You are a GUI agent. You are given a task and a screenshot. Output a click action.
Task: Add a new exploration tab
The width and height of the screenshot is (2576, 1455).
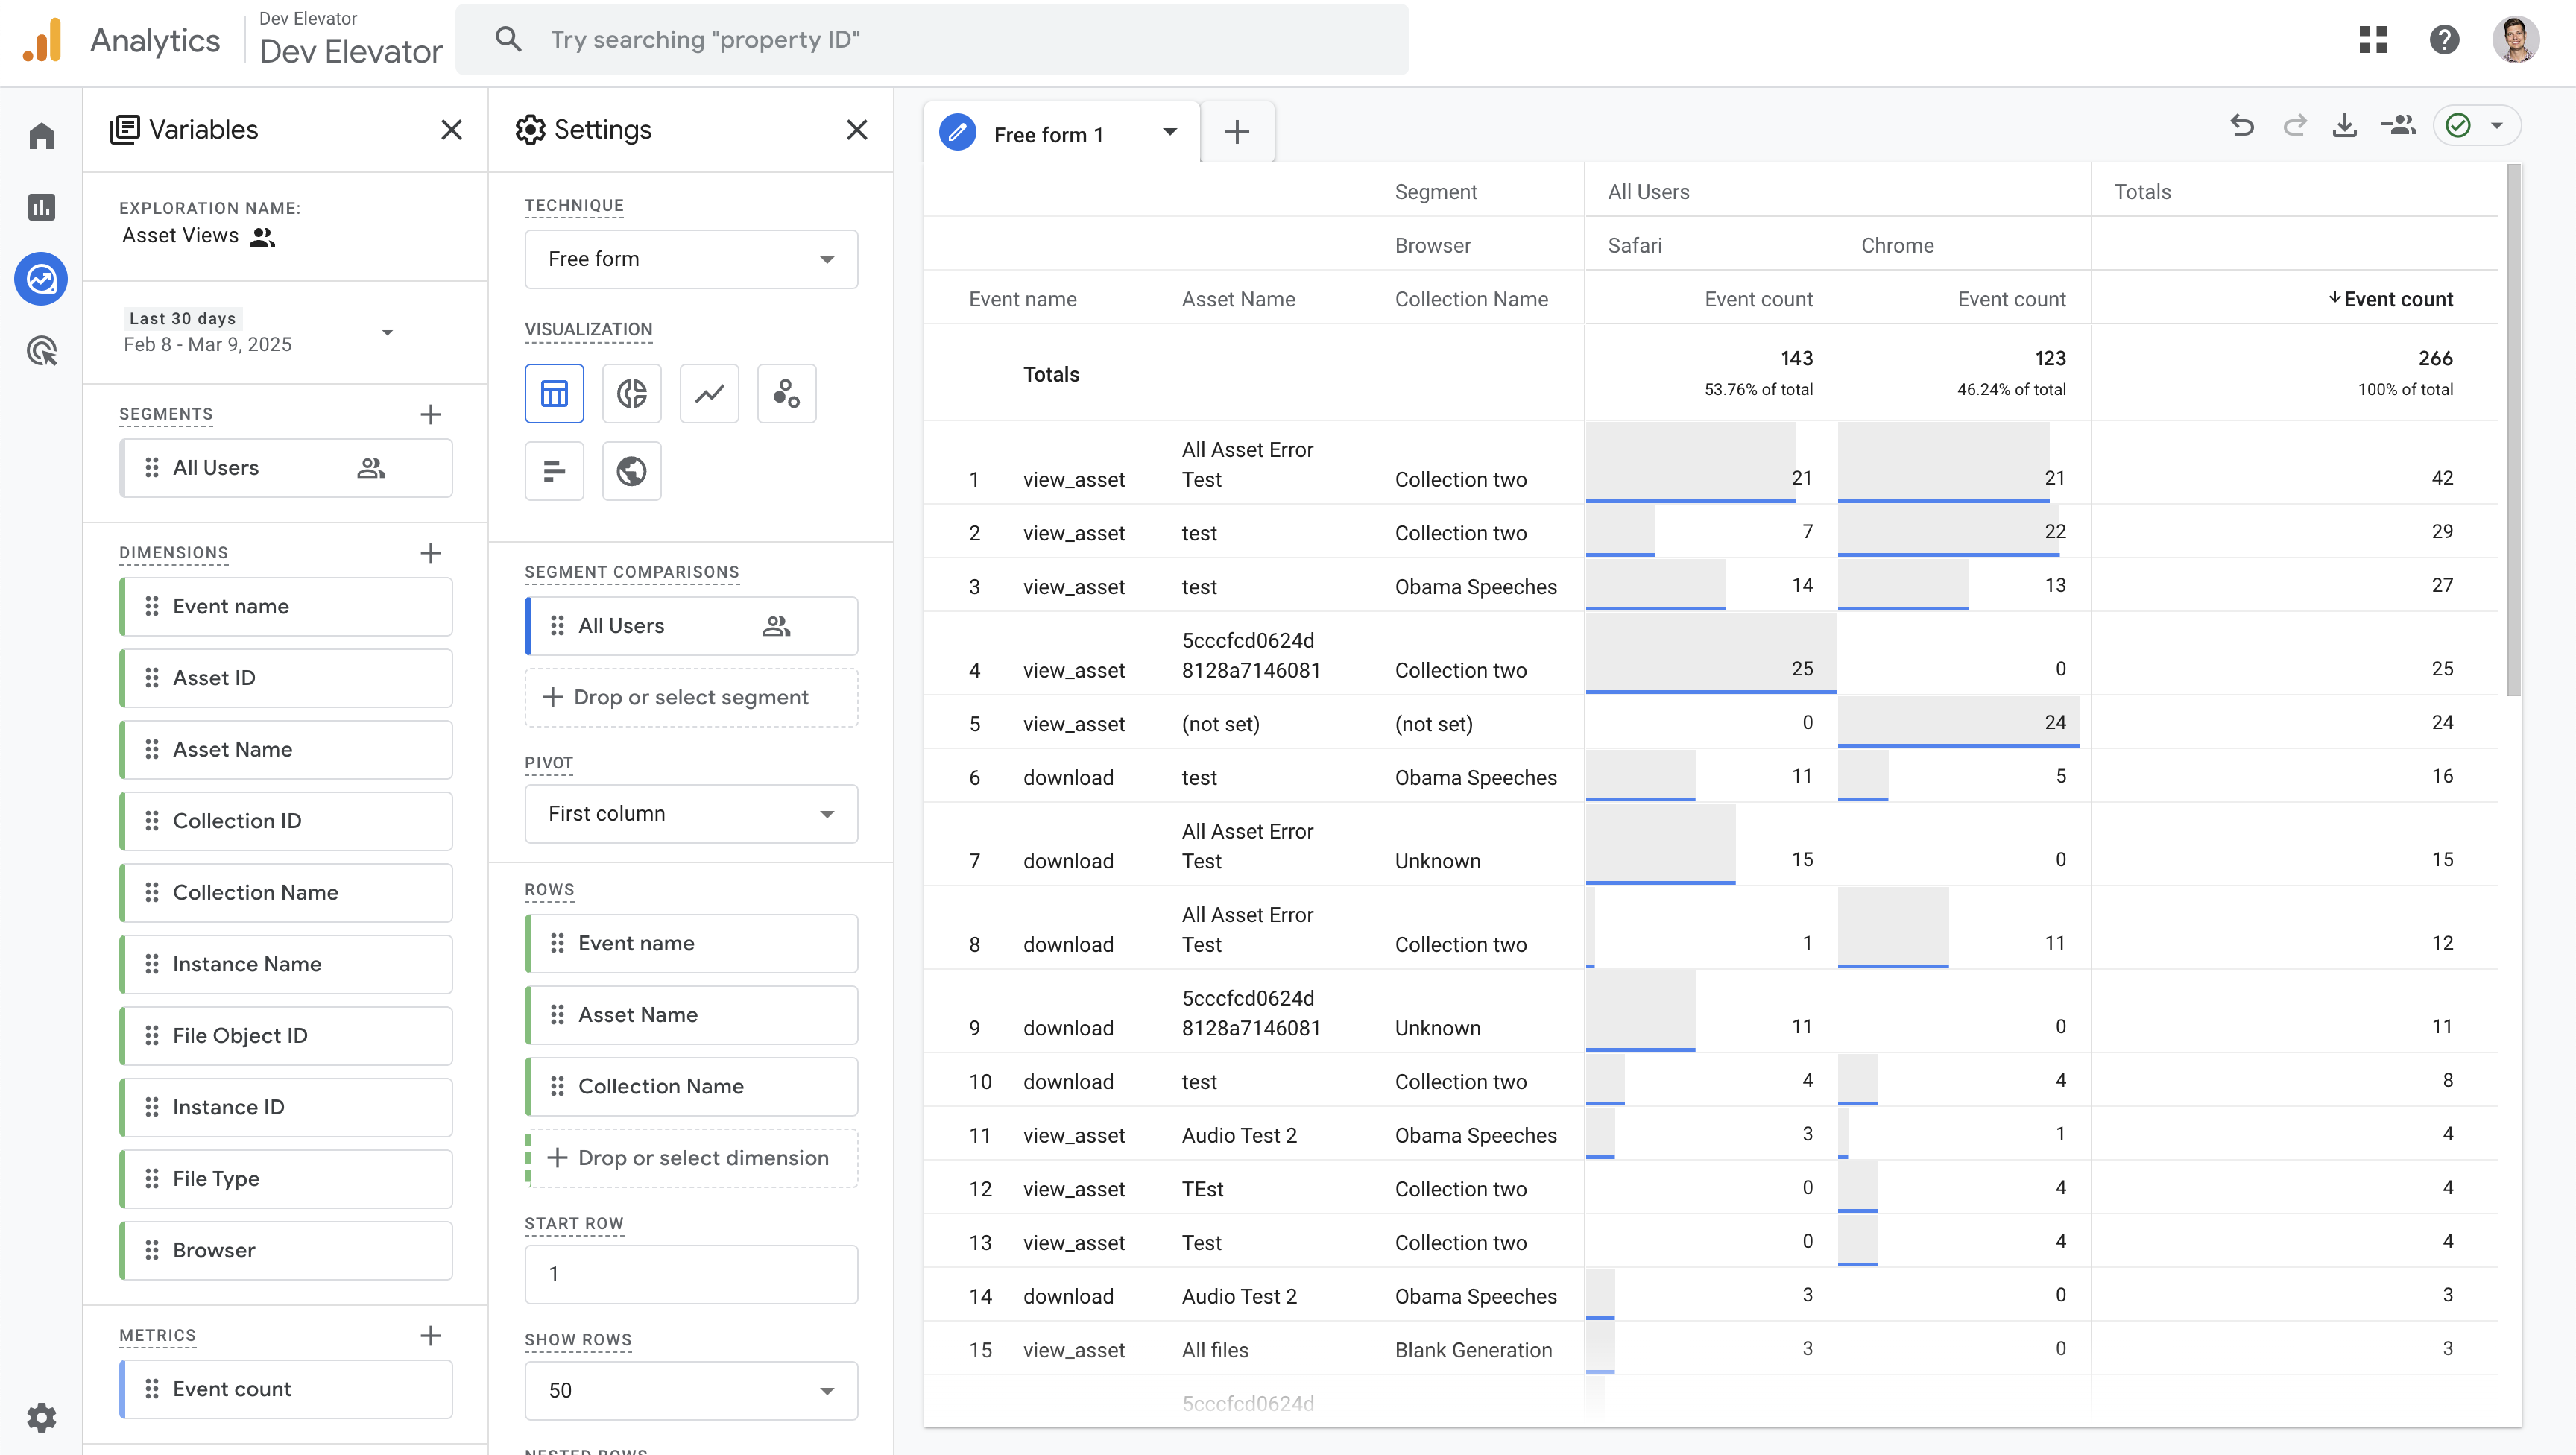[x=1237, y=132]
